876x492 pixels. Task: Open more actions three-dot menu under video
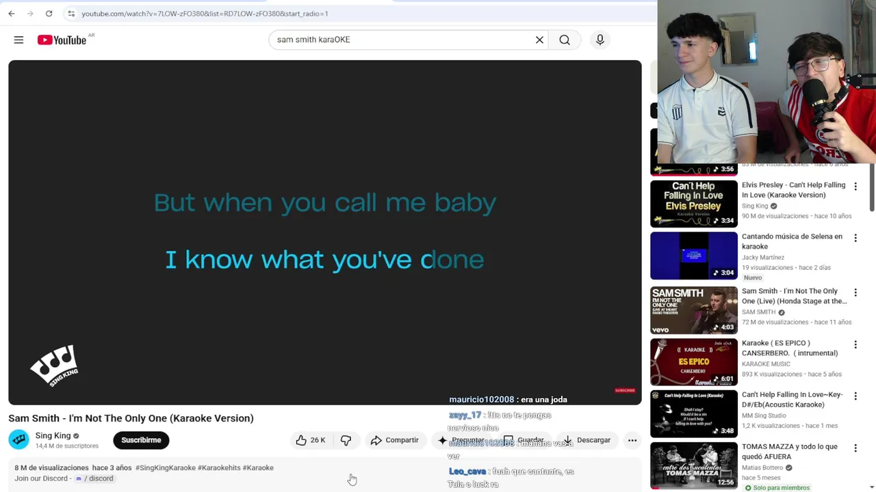click(632, 440)
